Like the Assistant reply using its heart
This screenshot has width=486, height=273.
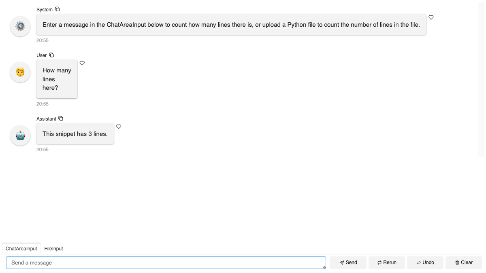pyautogui.click(x=119, y=126)
